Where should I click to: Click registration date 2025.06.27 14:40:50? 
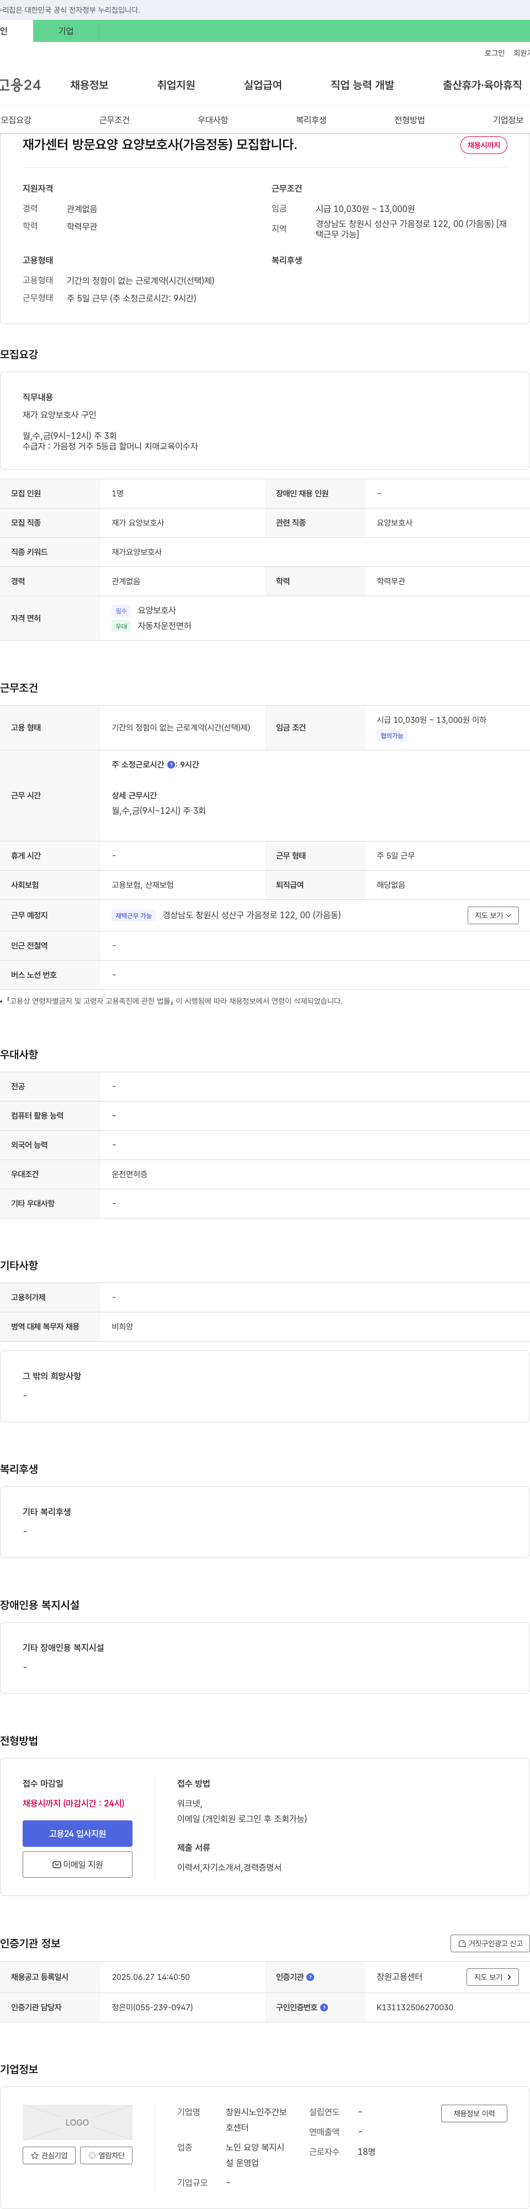tap(151, 1977)
